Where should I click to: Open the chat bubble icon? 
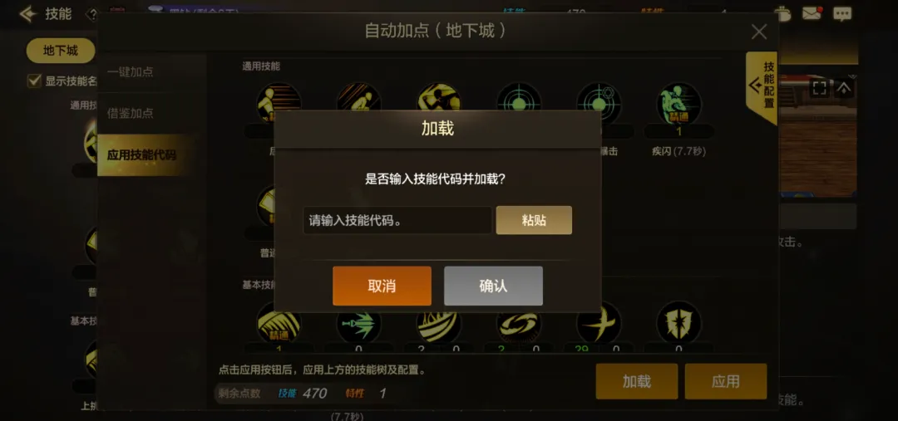842,14
